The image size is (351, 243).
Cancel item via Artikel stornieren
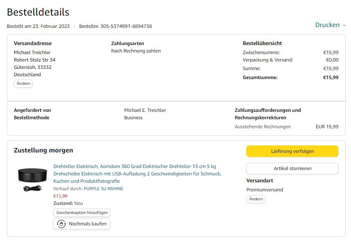point(292,168)
